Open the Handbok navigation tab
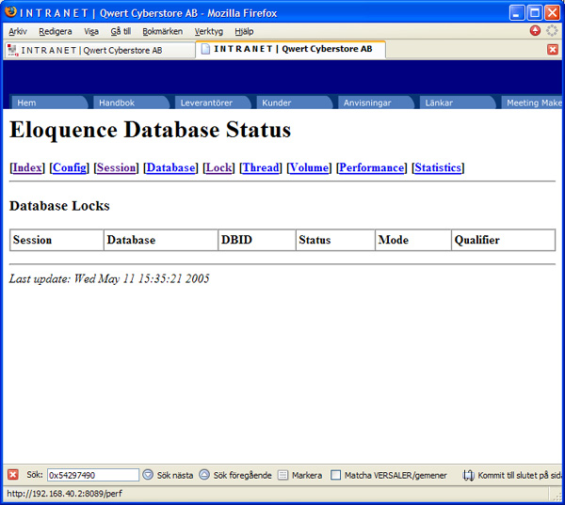The image size is (565, 505). click(x=131, y=103)
